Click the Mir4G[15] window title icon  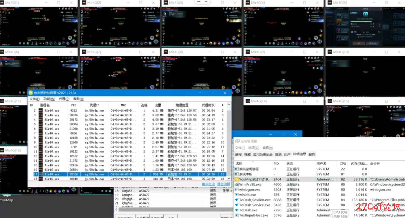329,101
